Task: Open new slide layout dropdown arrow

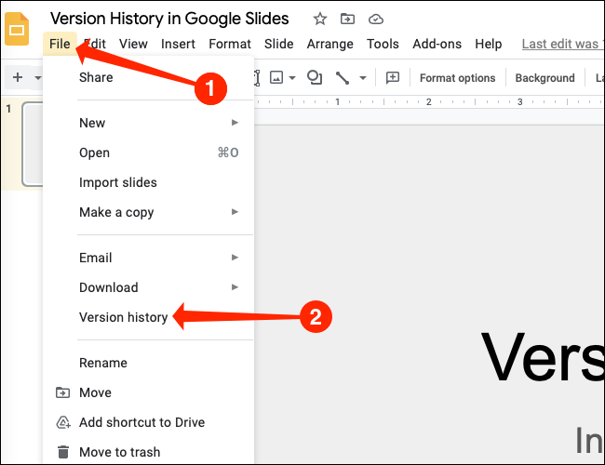Action: click(x=37, y=78)
